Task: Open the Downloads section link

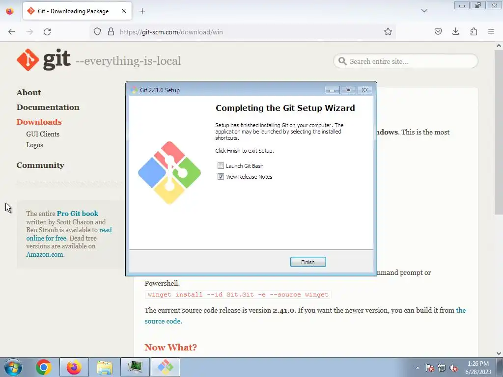Action: [39, 122]
